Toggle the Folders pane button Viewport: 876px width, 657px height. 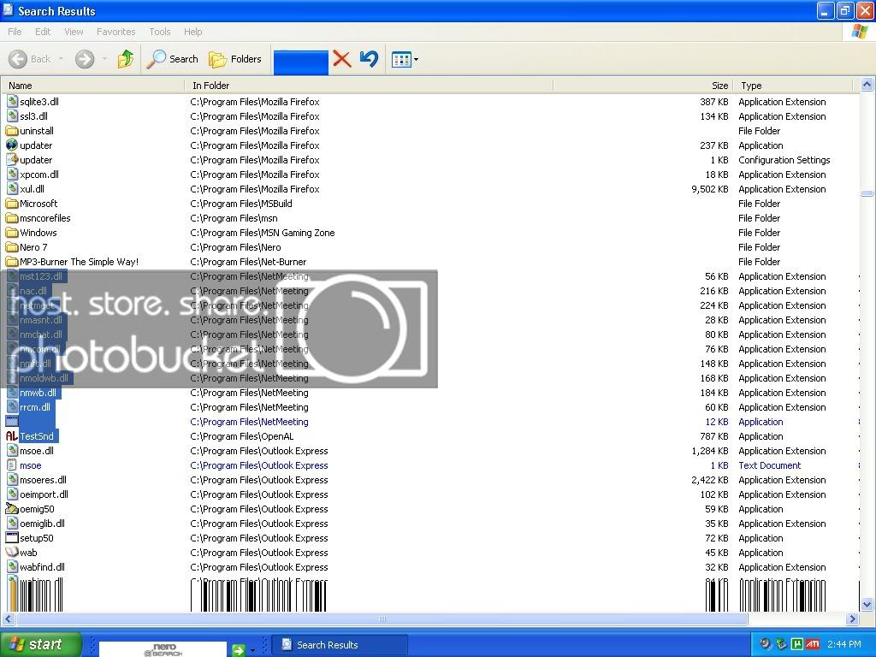[234, 59]
